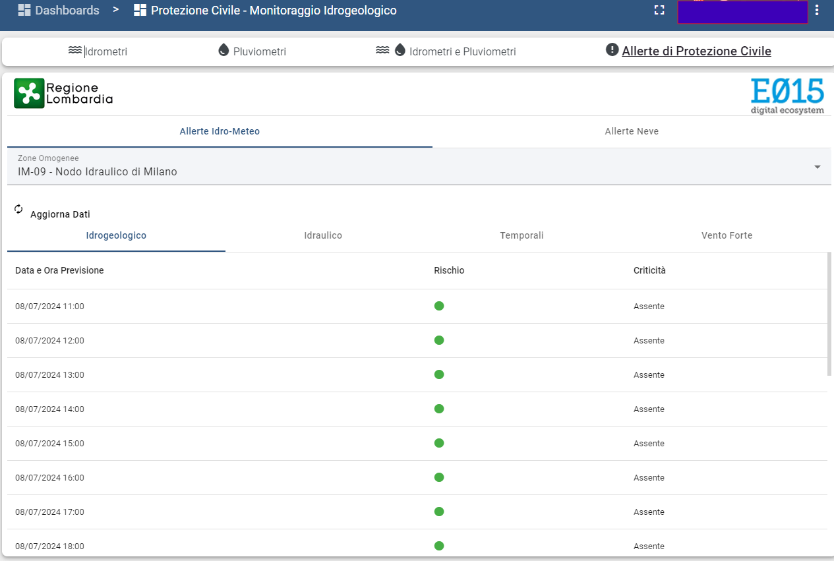Click the water drop Pluviometri icon

click(223, 51)
